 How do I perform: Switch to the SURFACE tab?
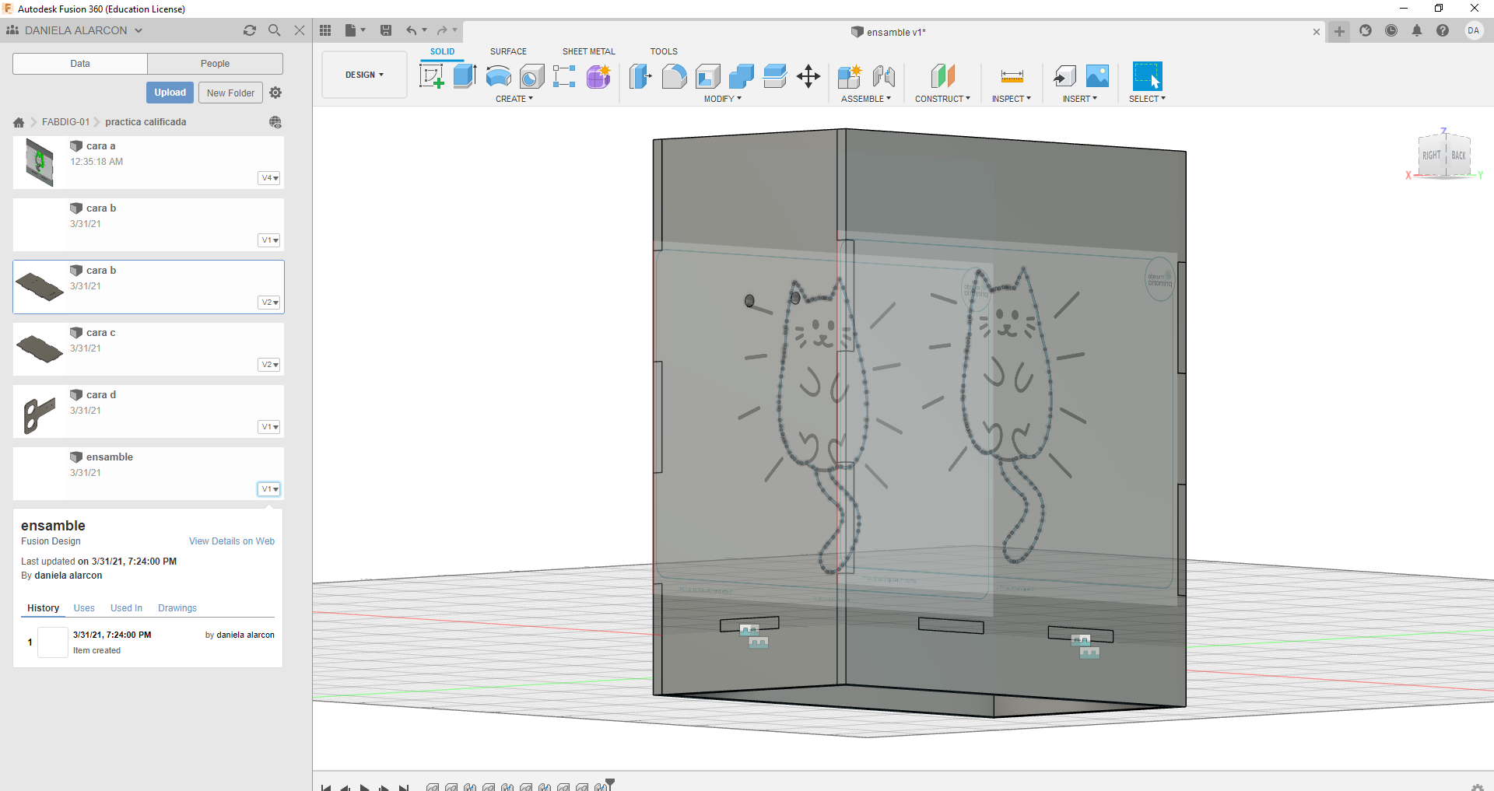click(x=508, y=51)
